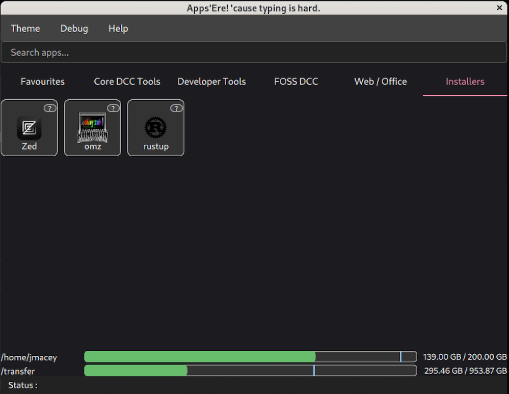The height and width of the screenshot is (394, 509).
Task: Open the rustup installer icon
Action: [x=155, y=128]
